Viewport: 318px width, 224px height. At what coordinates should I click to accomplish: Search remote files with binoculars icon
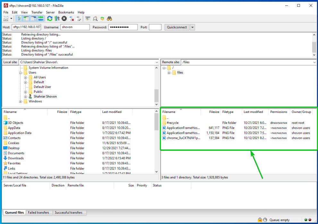pyautogui.click(x=109, y=19)
